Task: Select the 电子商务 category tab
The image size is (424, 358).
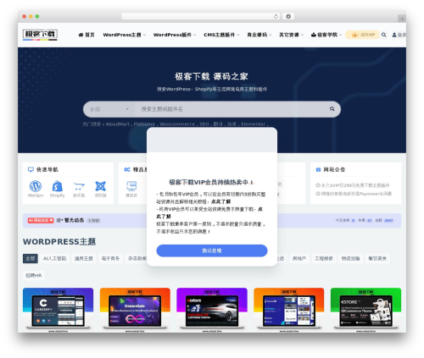Action: point(110,258)
